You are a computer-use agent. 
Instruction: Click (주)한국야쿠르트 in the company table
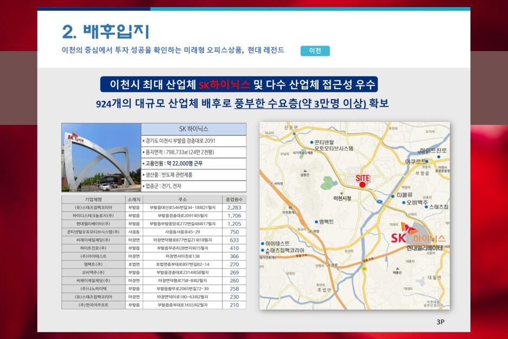point(93,305)
